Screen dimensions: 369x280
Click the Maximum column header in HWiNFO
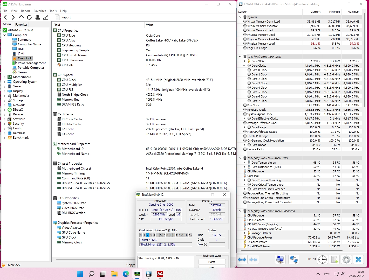pos(351,12)
